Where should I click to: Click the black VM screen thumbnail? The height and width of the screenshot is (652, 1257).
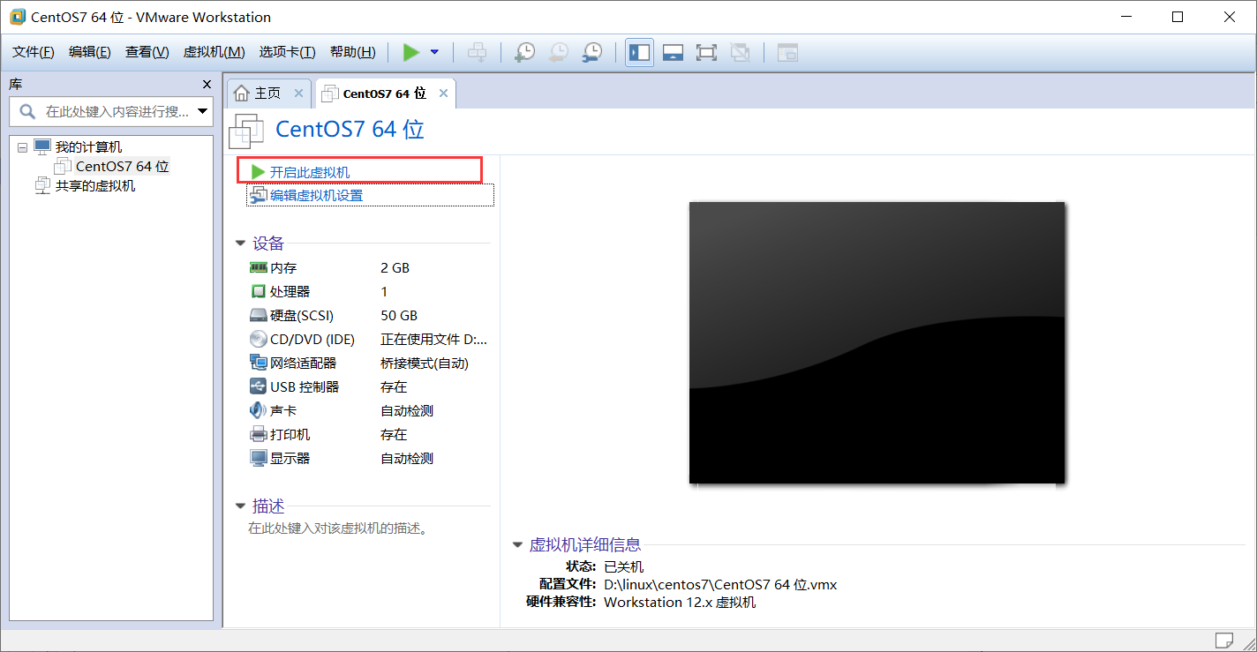(x=877, y=342)
